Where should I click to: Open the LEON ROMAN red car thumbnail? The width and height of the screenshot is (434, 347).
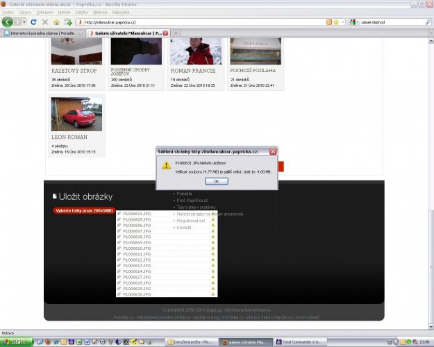tap(76, 114)
